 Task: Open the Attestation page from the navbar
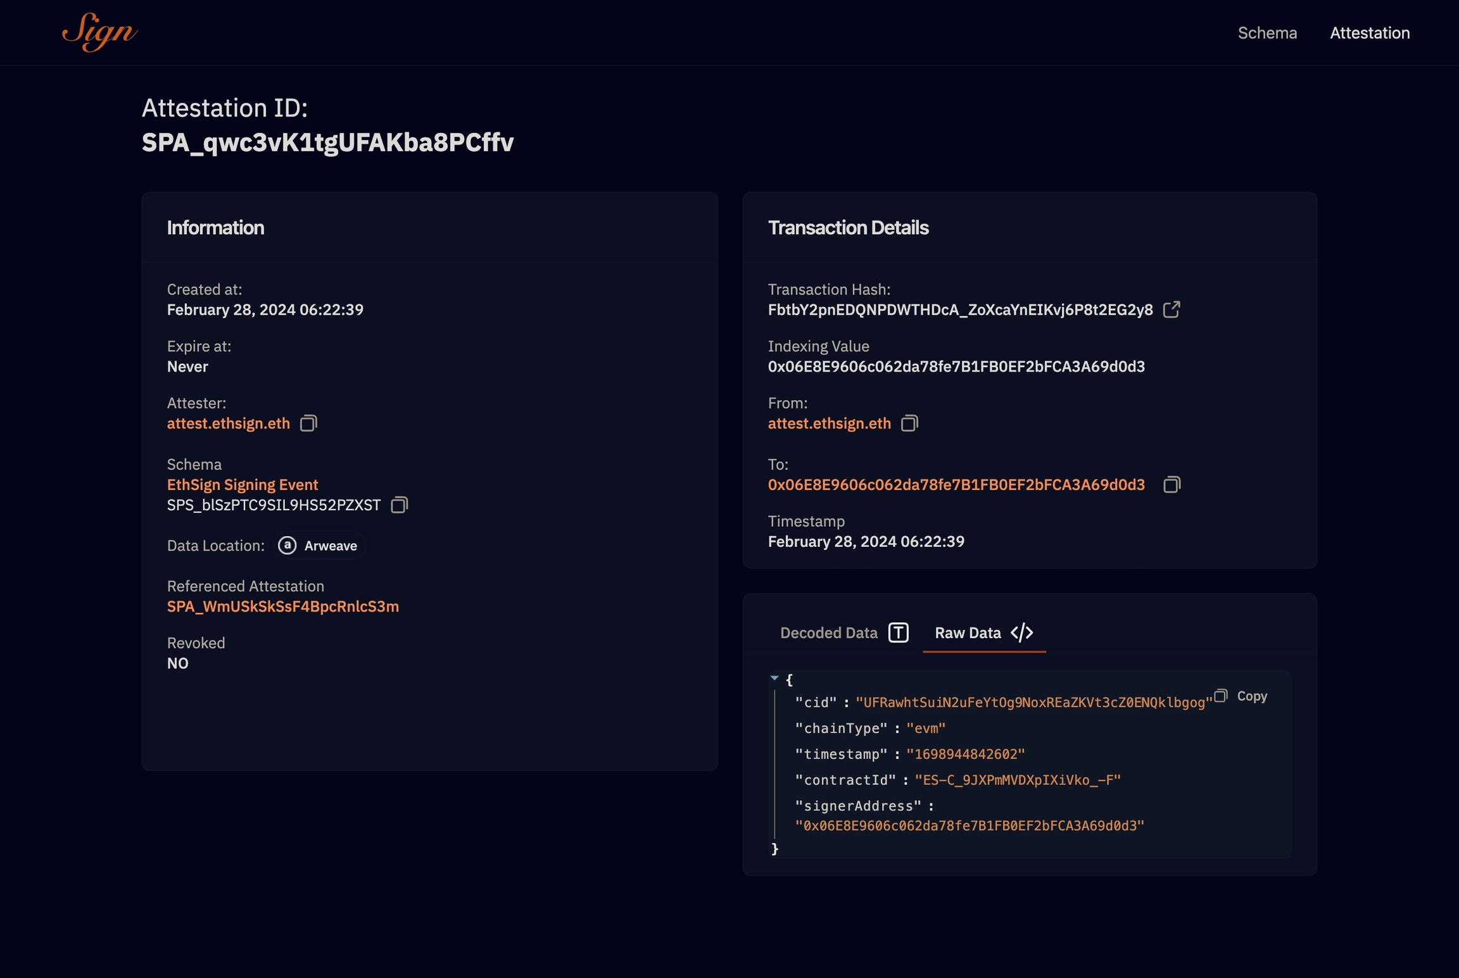pyautogui.click(x=1370, y=32)
